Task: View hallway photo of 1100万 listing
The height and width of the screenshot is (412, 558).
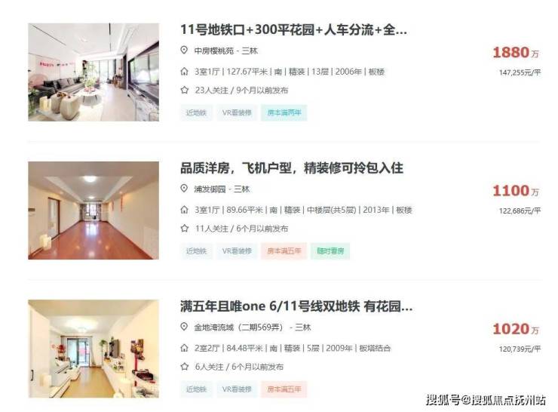Action: click(94, 211)
